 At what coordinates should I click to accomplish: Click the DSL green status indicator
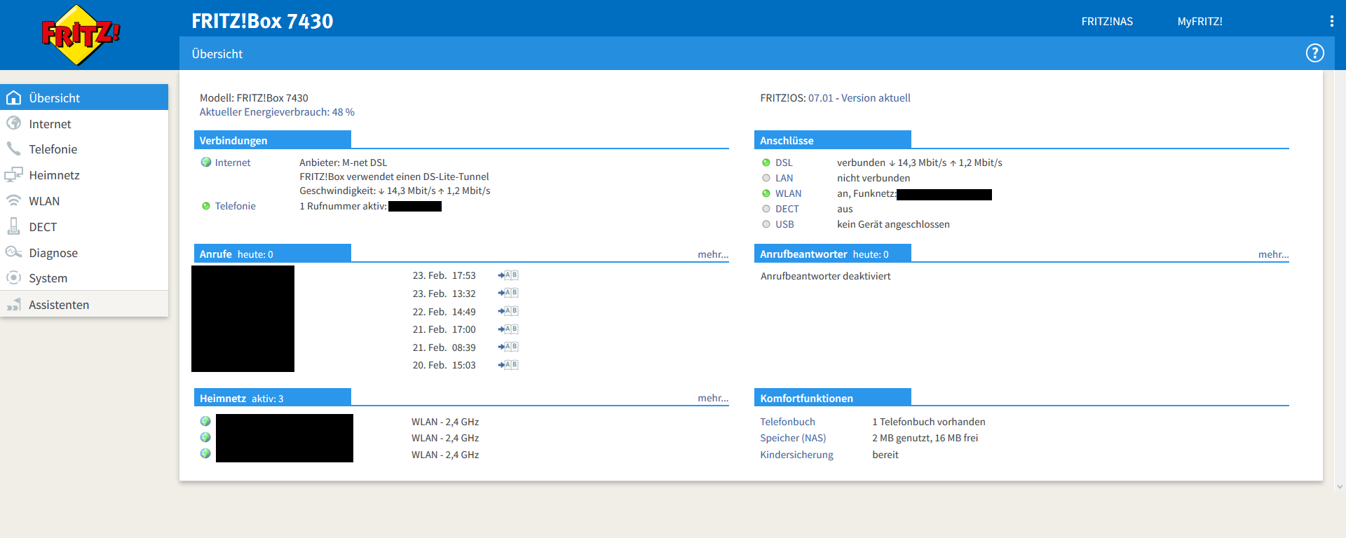(x=766, y=163)
